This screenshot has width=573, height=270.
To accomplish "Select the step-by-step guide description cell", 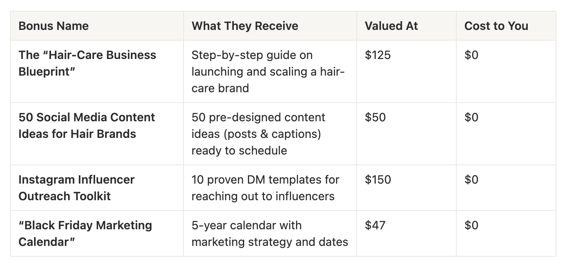I will pyautogui.click(x=268, y=71).
